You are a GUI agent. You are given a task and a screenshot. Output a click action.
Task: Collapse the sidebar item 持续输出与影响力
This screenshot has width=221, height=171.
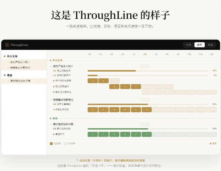pos(8,68)
